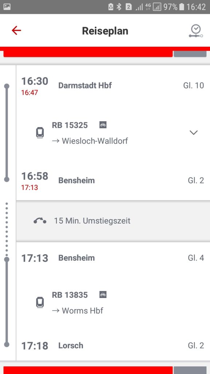Open the picture notification in status bar

(7, 7)
